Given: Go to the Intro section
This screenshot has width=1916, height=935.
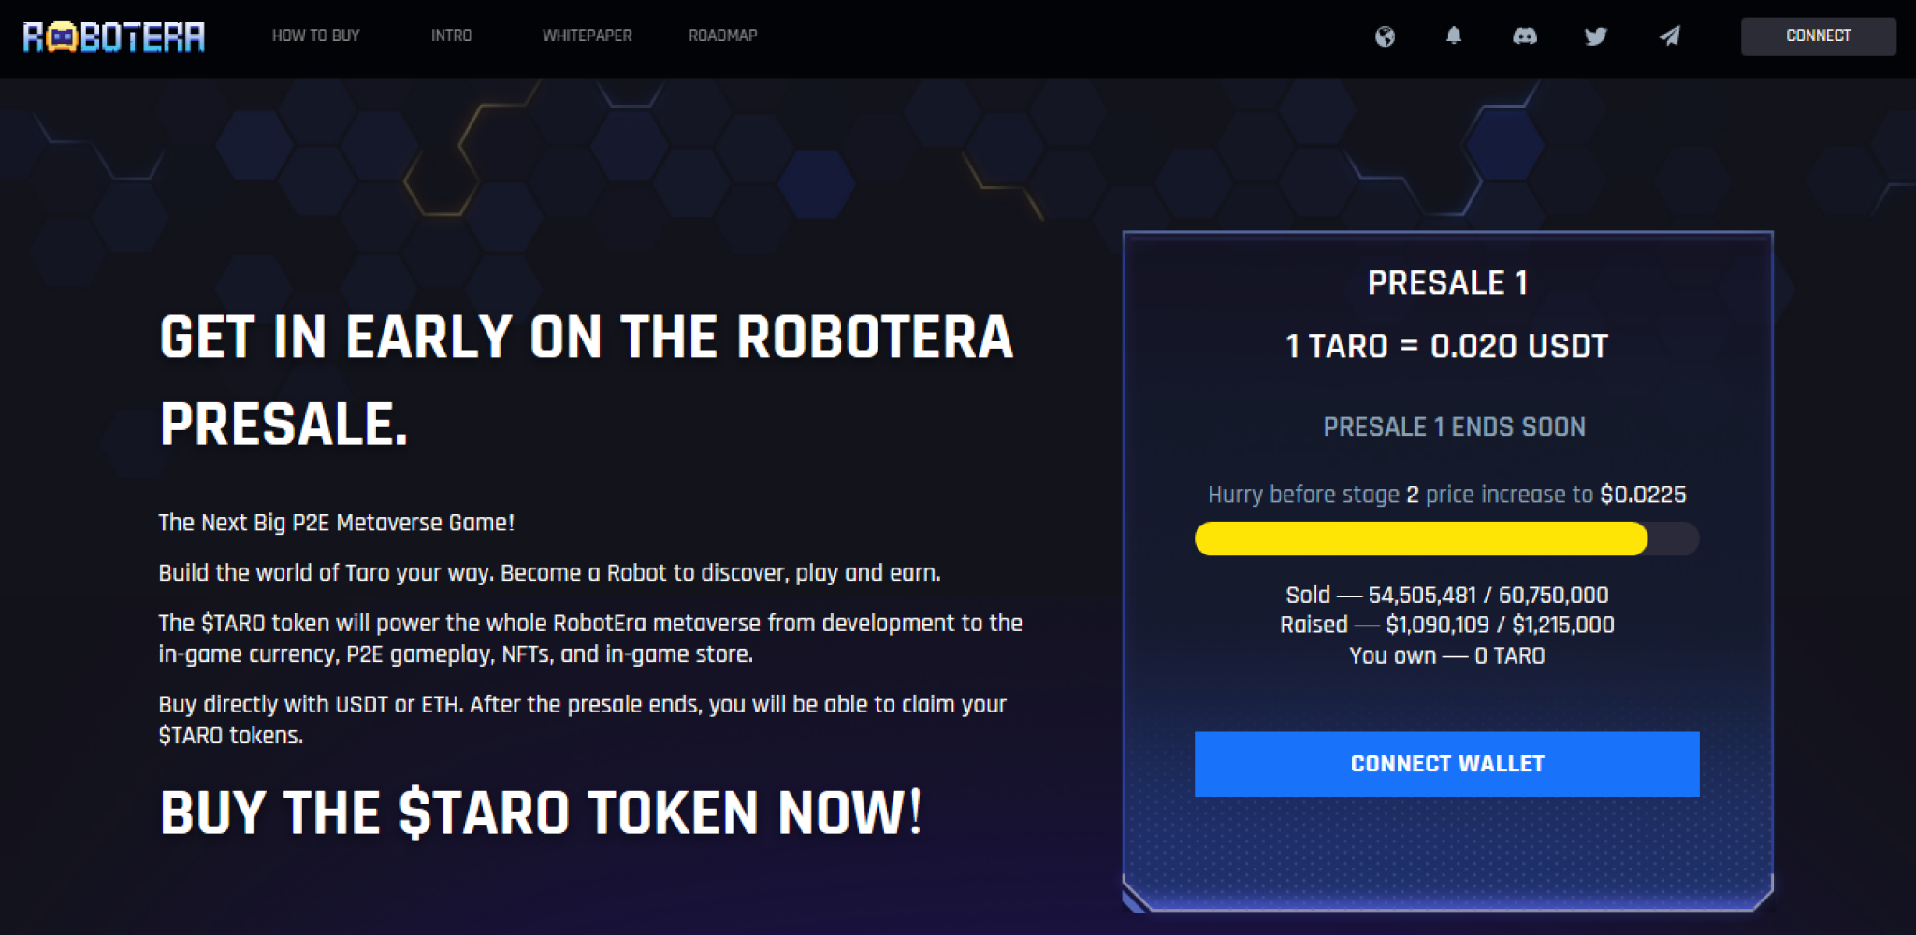Looking at the screenshot, I should [x=451, y=36].
